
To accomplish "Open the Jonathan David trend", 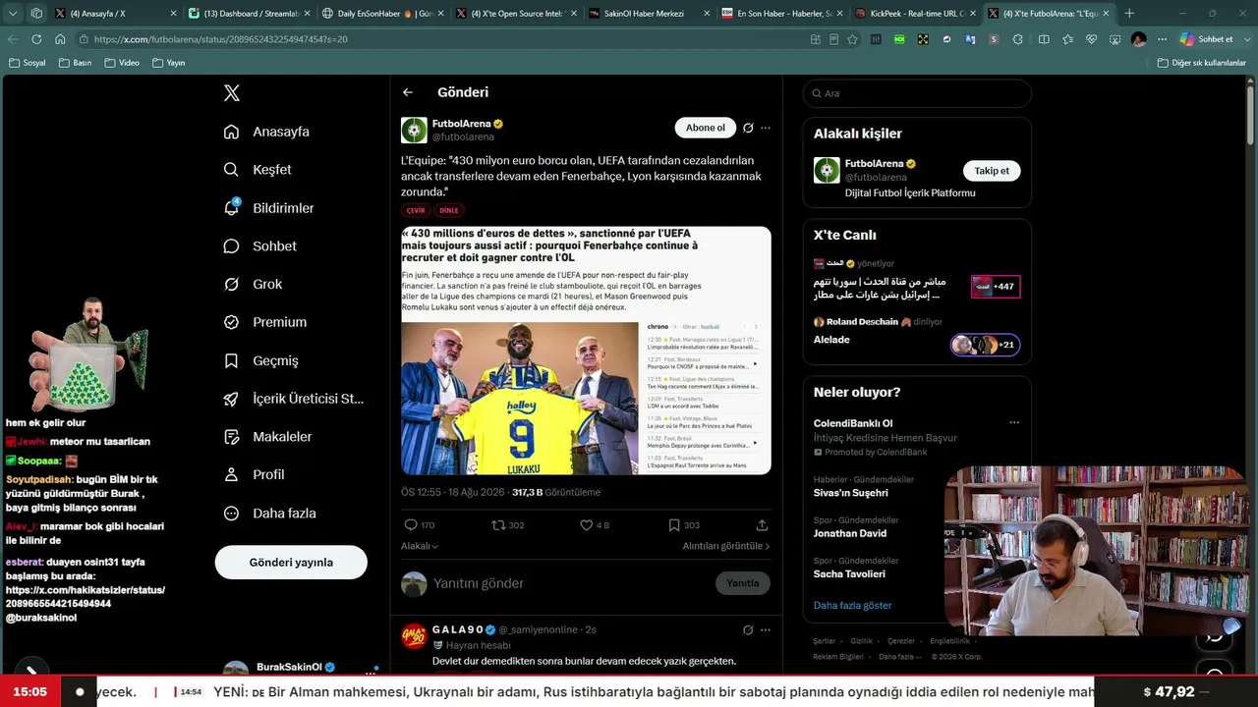I will (849, 533).
